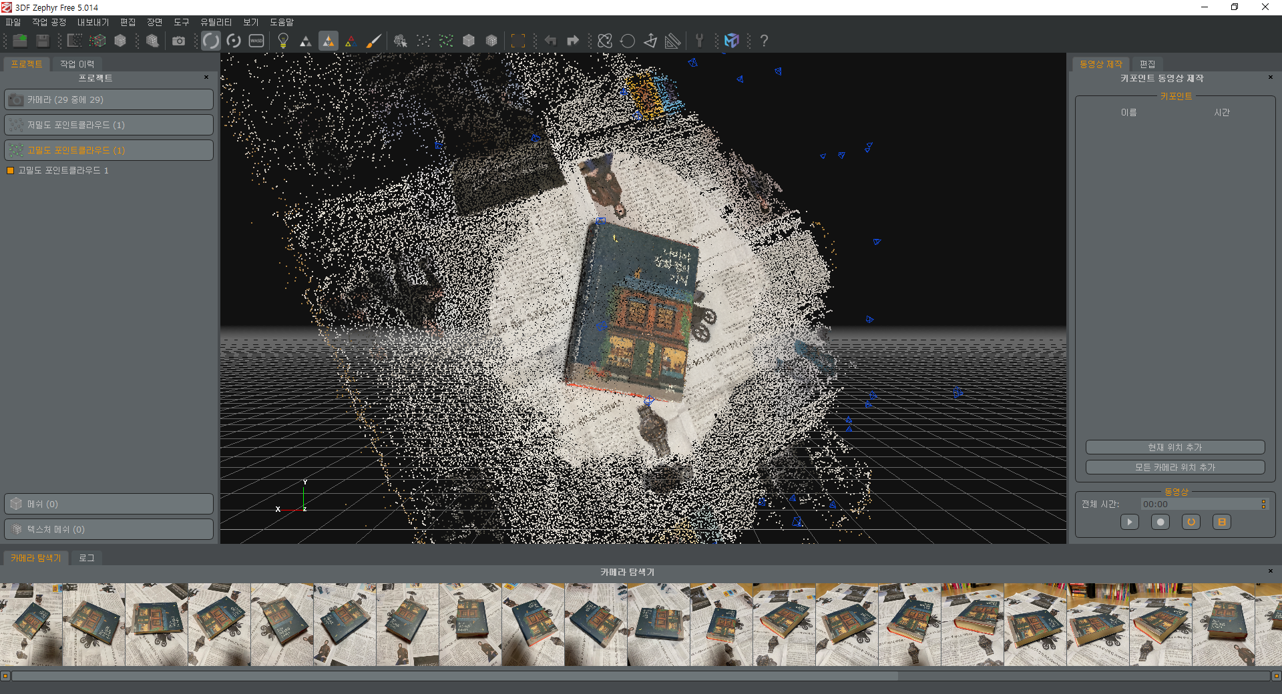Collapse the 고밀도 포인트클라우드 (1) section
Screen dimensions: 1282x694
coord(109,150)
